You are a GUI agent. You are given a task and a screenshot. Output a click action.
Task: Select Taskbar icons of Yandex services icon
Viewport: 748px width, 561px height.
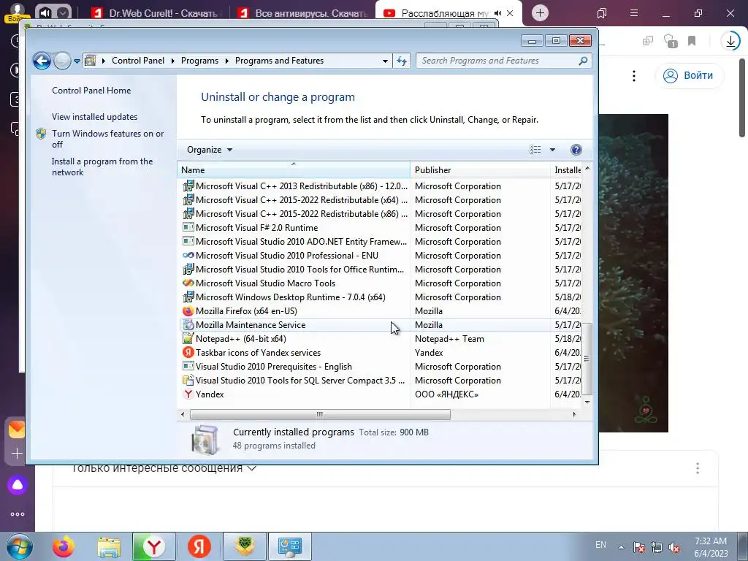[188, 353]
